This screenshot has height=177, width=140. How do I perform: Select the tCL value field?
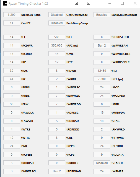(12, 37)
